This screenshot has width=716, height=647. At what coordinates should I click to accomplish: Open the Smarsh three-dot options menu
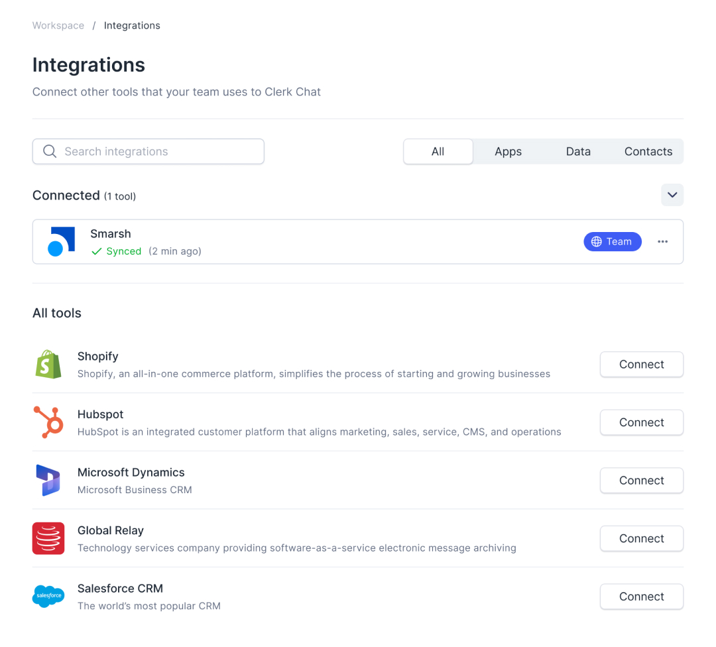[662, 241]
